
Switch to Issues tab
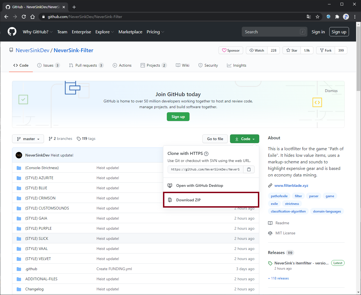click(48, 65)
